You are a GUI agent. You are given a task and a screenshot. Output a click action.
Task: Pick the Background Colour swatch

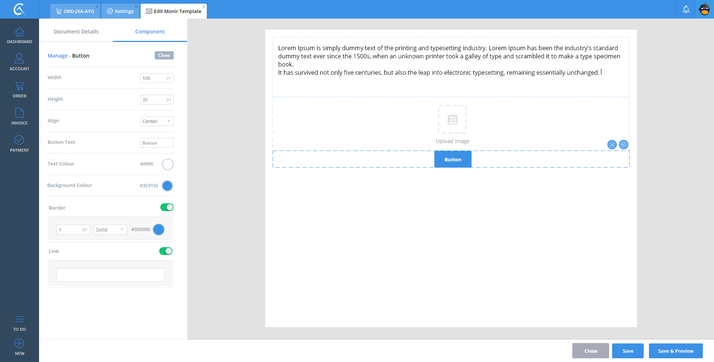coord(167,186)
